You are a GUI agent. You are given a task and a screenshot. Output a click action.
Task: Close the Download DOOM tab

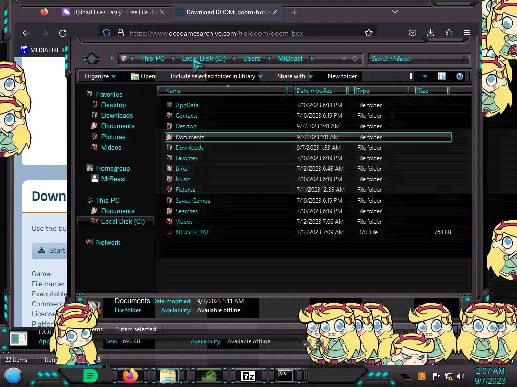click(275, 12)
